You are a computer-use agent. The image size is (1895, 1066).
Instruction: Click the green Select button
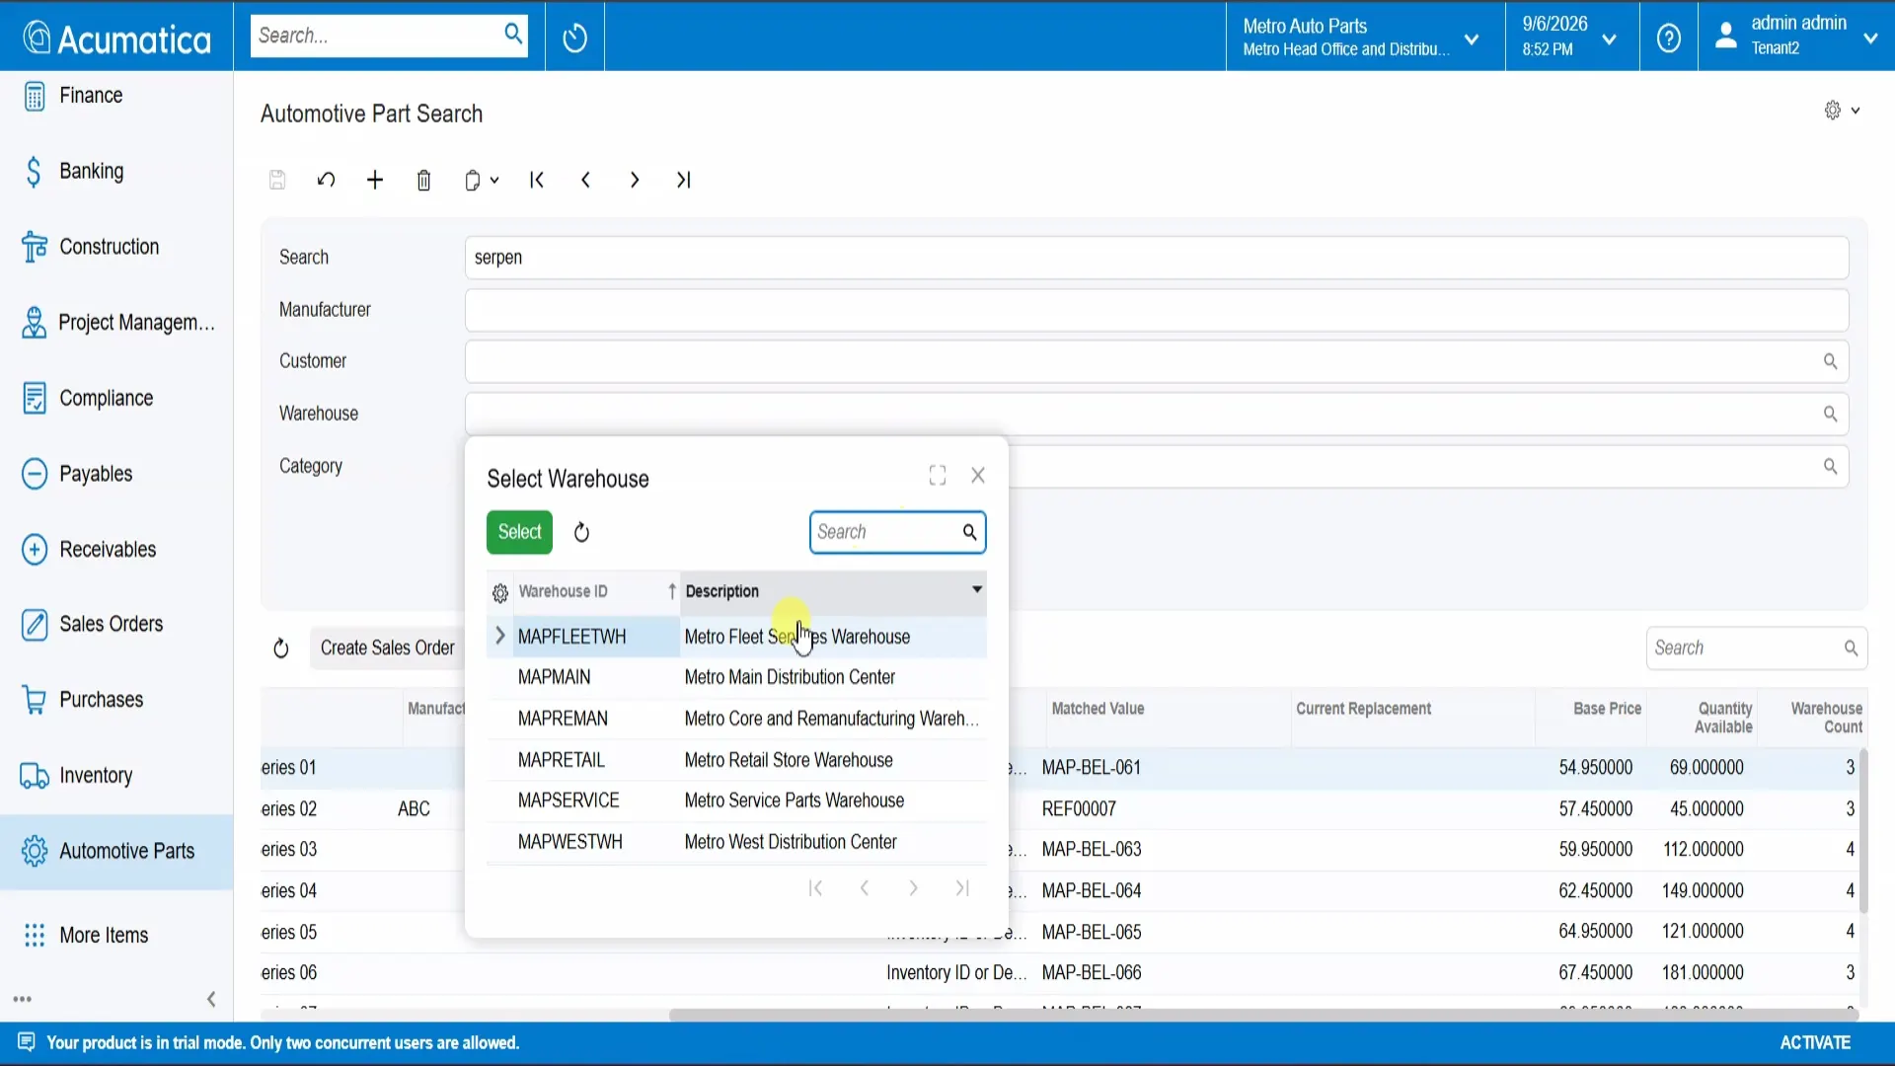pos(520,532)
